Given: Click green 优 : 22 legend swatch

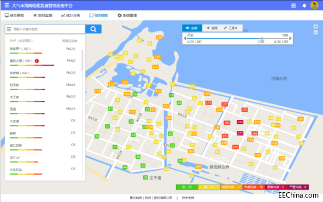Looking at the screenshot, I should (x=187, y=187).
